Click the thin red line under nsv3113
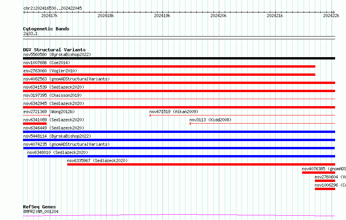This screenshot has width=346, height=220. (262, 123)
